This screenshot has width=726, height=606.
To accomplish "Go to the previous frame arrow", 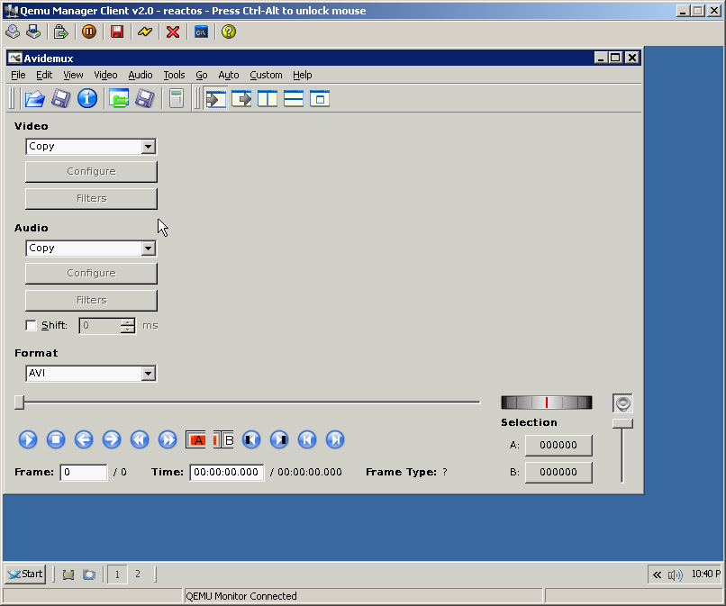I will tap(84, 439).
